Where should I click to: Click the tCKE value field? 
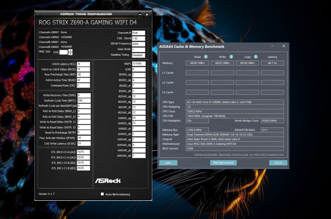tap(139, 69)
